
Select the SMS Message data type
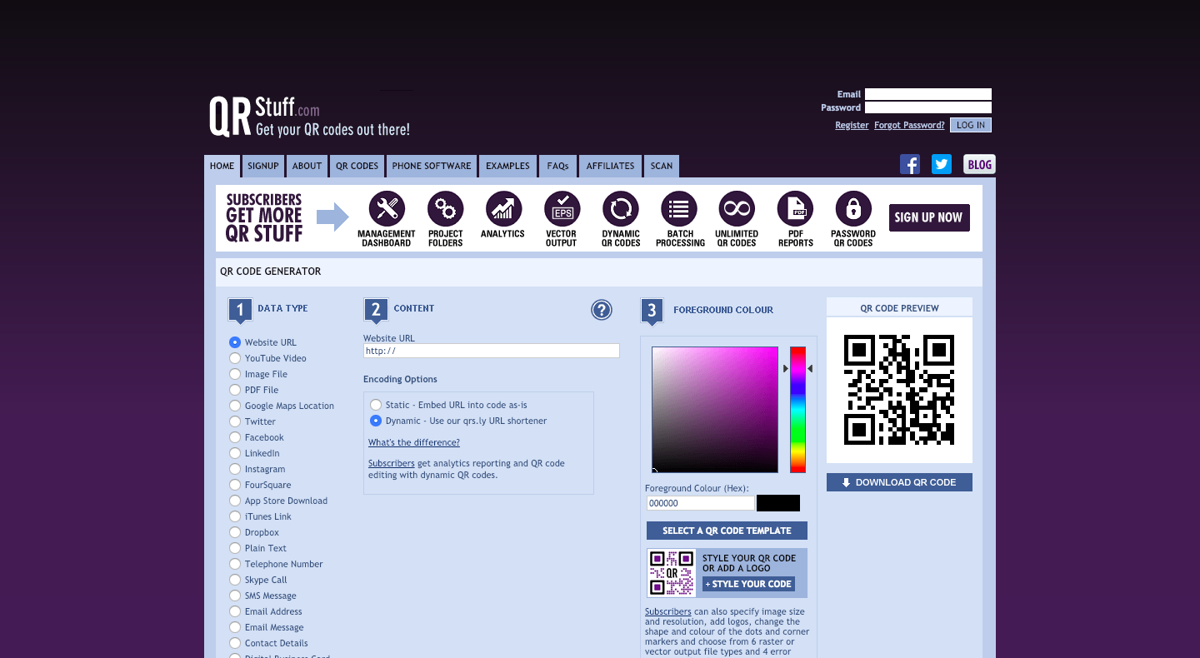click(x=235, y=596)
